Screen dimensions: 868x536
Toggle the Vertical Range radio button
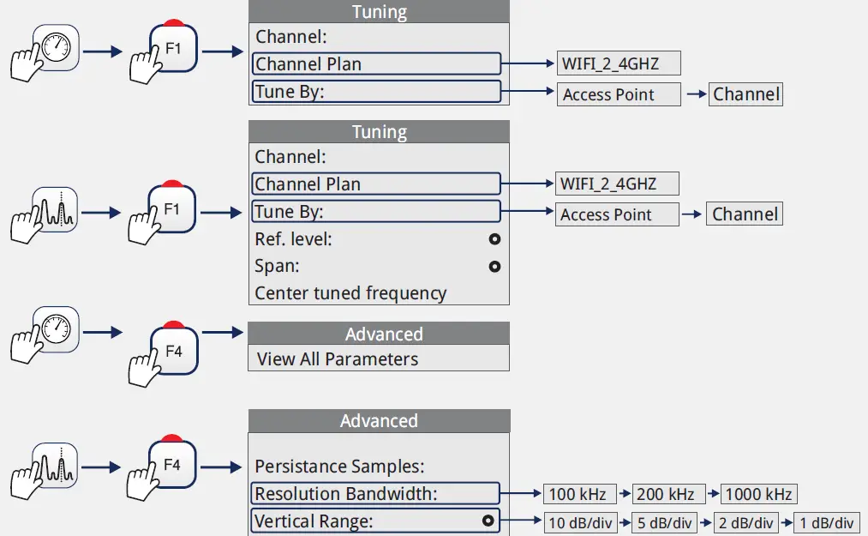pyautogui.click(x=488, y=521)
